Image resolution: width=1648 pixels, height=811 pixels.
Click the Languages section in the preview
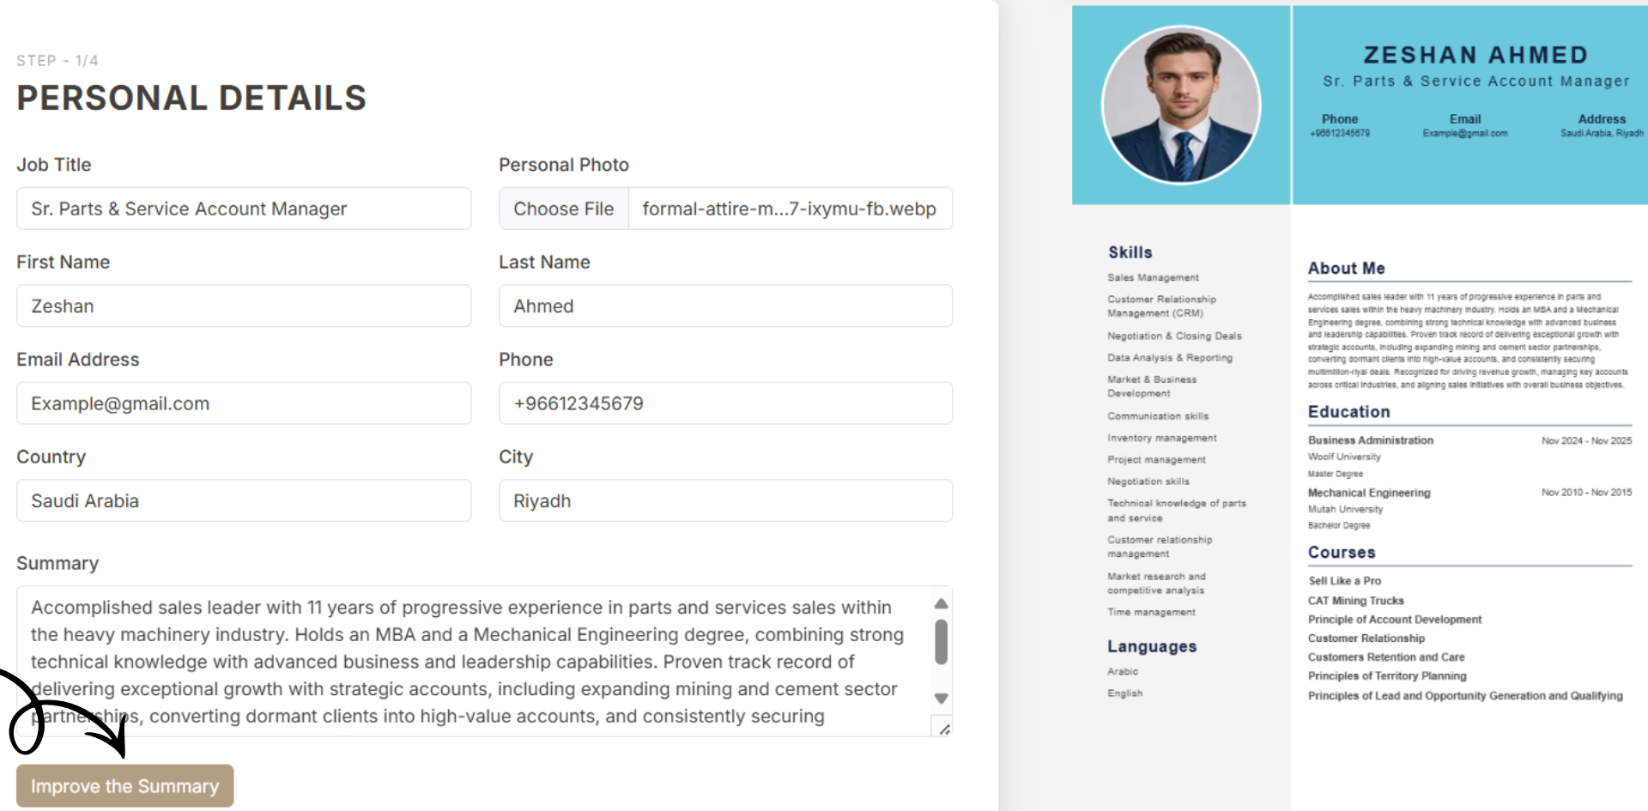pos(1152,646)
